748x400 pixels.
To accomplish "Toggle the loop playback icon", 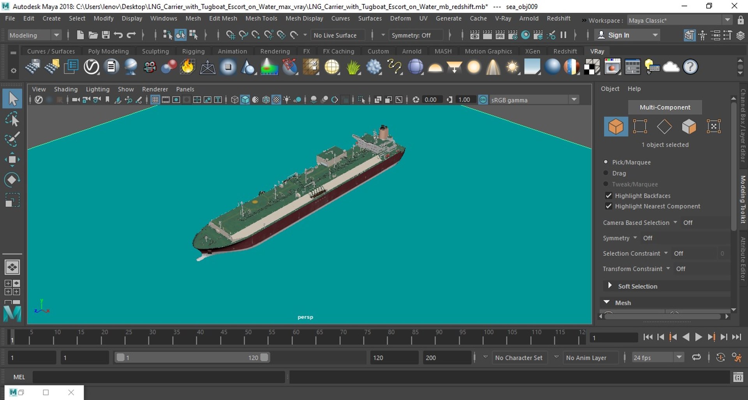I will (696, 357).
